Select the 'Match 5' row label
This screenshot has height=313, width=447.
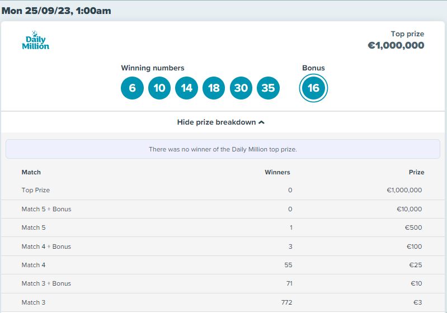coord(34,227)
